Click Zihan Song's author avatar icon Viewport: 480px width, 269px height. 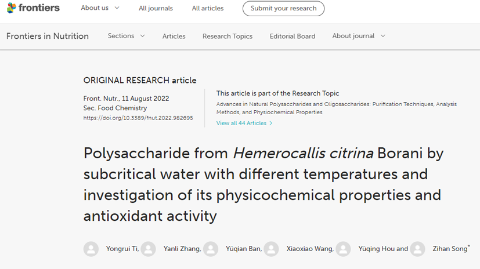tap(417, 249)
